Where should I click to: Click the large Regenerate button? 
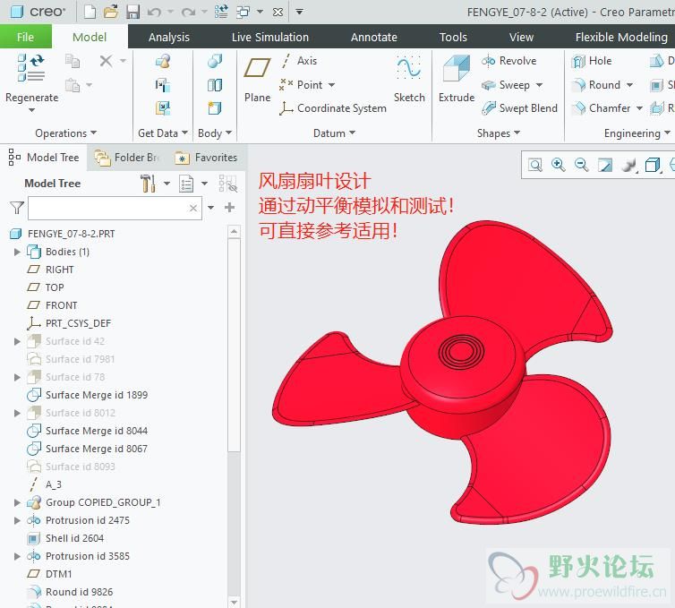[32, 81]
